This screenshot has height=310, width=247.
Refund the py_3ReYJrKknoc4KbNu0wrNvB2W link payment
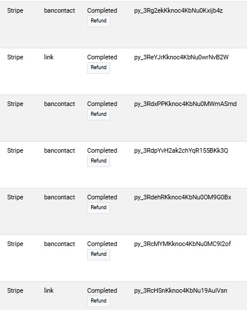(99, 68)
